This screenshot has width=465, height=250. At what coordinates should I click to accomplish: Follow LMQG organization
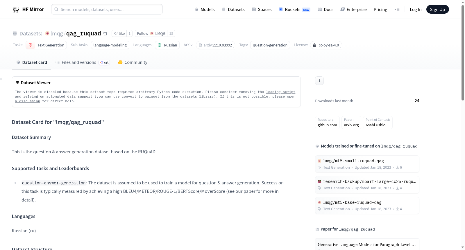tap(151, 34)
